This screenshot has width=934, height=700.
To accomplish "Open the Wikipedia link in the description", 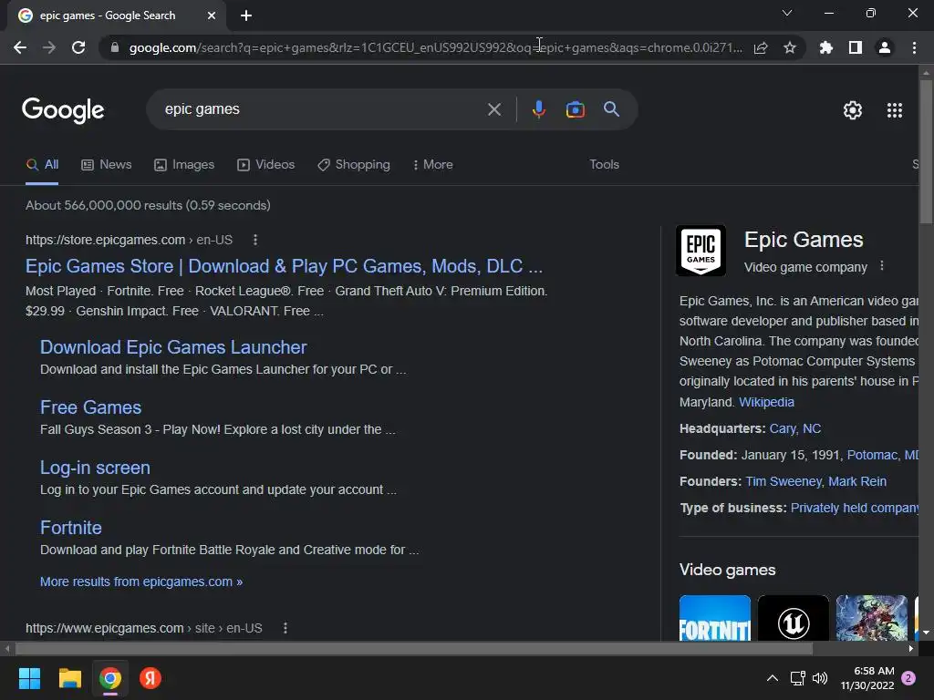I will click(x=766, y=402).
